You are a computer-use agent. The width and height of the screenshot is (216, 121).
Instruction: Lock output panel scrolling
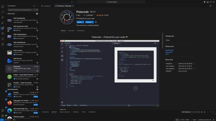(x=205, y=112)
